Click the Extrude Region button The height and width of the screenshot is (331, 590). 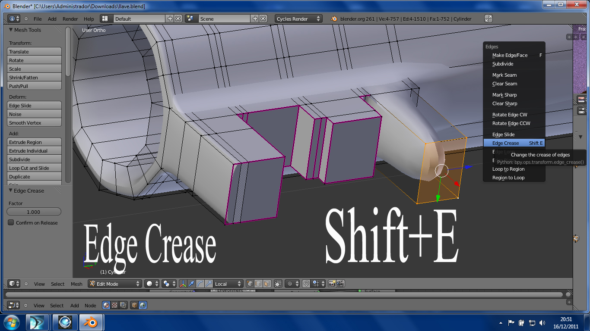coord(35,142)
